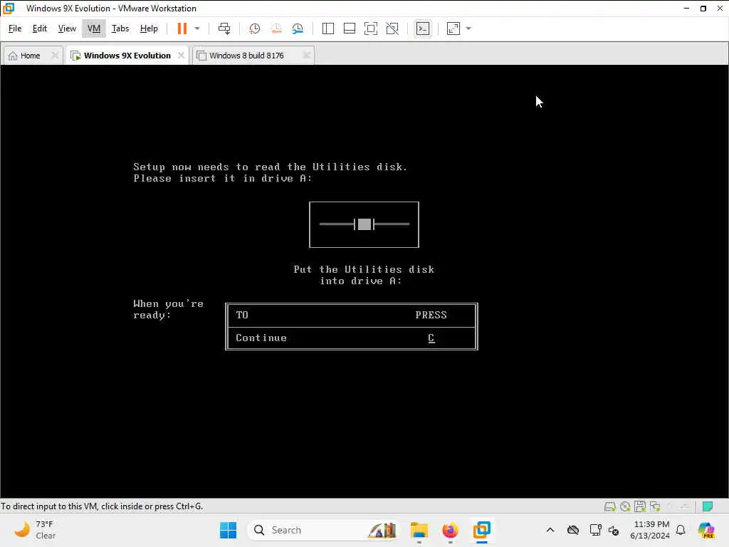Open File Explorer from taskbar
Image resolution: width=729 pixels, height=547 pixels.
coord(419,530)
